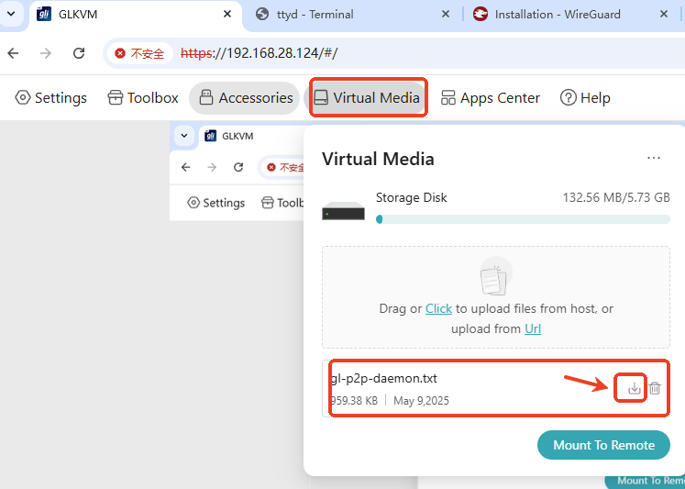
Task: Focus the address bar URL
Action: 259,53
